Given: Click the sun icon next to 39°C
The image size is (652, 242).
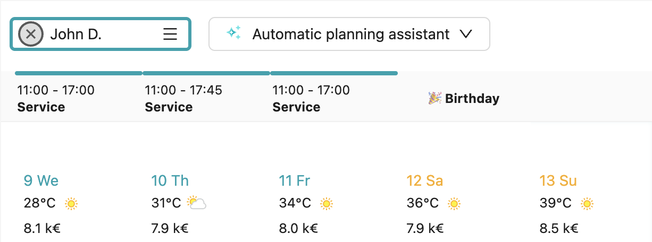Looking at the screenshot, I should (587, 203).
